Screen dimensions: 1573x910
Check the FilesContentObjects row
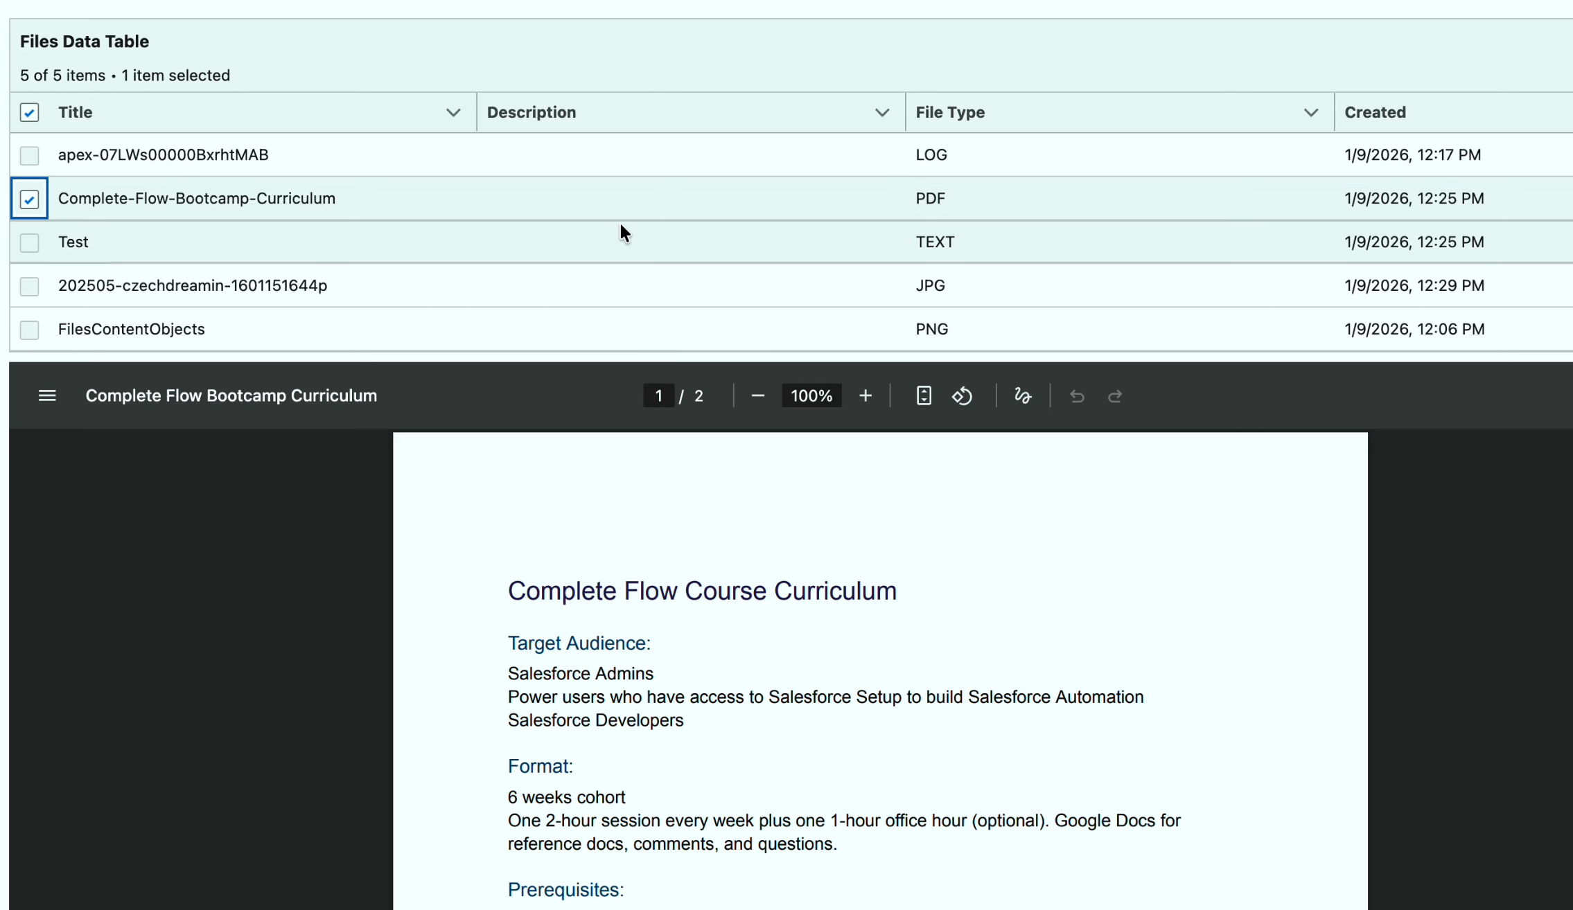point(29,330)
